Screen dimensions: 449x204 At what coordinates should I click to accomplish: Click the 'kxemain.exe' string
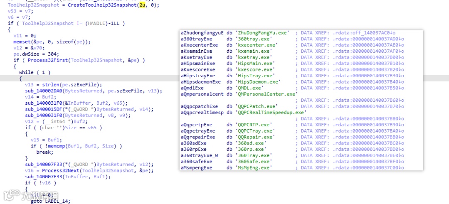[x=254, y=51]
